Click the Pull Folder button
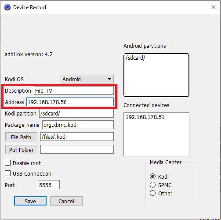 pyautogui.click(x=21, y=150)
